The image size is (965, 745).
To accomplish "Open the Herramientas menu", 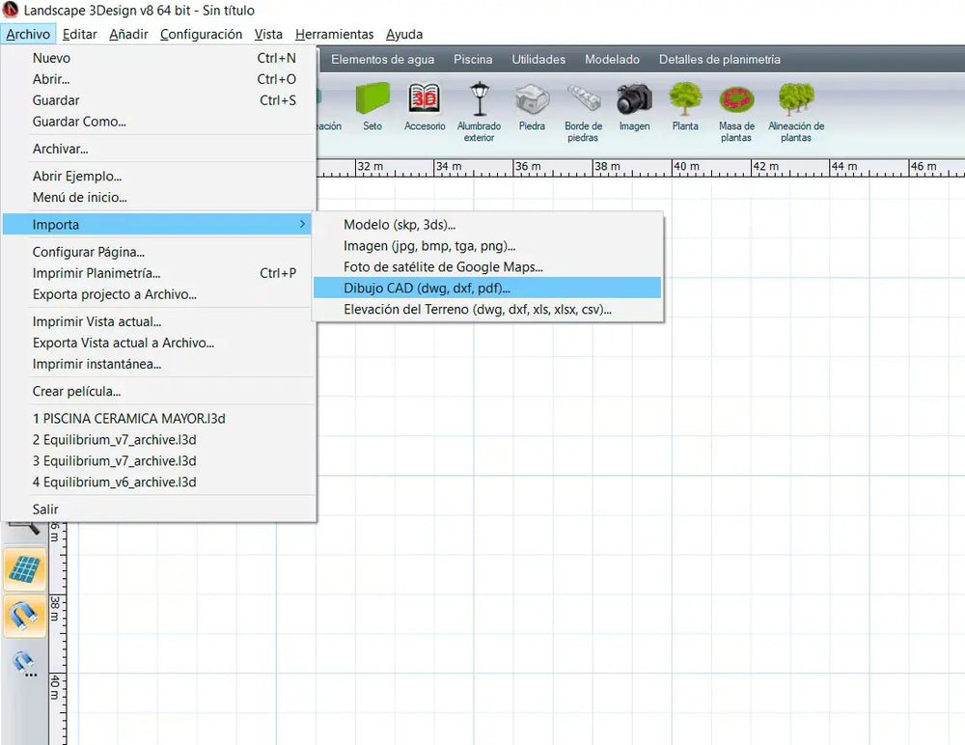I will (333, 34).
